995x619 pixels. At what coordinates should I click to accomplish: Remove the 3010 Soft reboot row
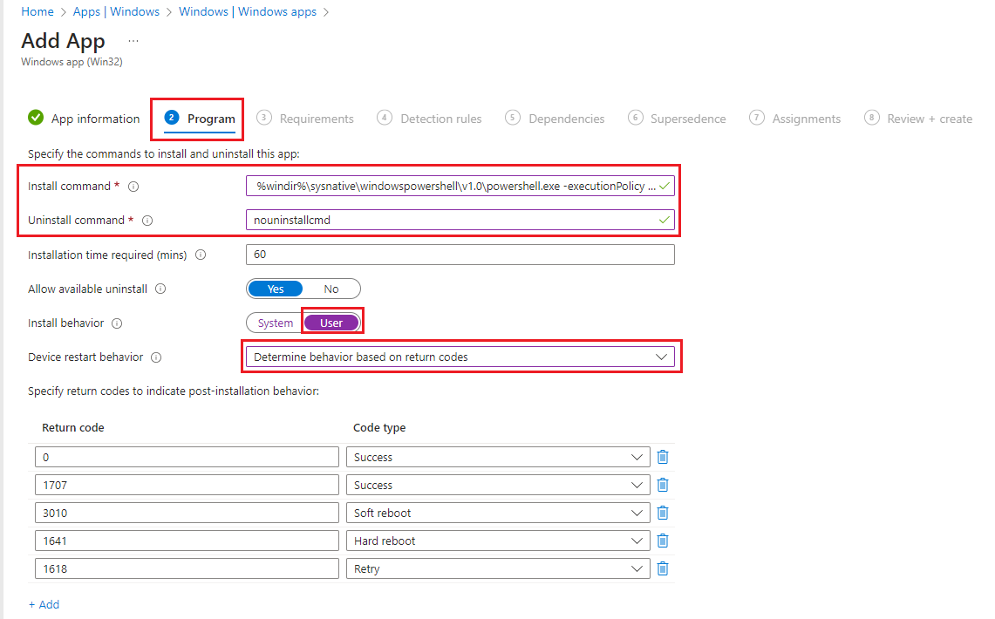coord(662,513)
